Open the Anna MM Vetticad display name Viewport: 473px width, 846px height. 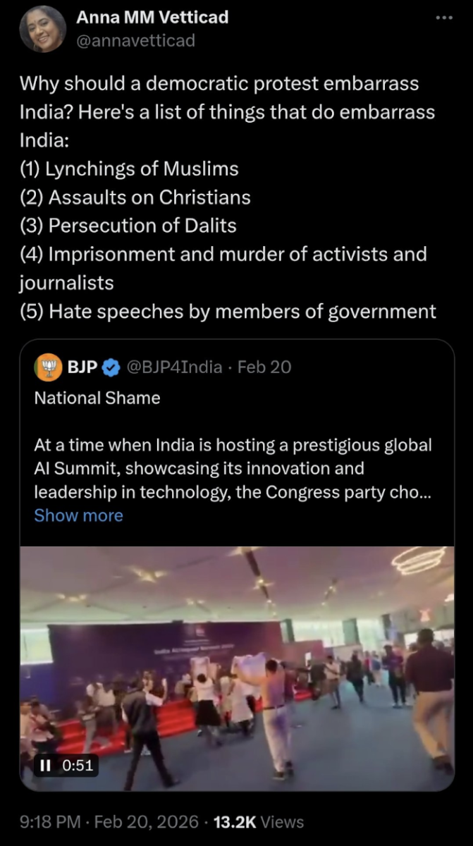point(152,18)
